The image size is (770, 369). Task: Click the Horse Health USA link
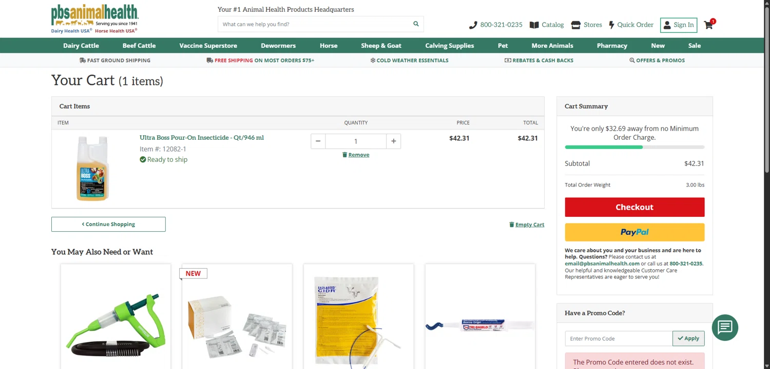[116, 31]
